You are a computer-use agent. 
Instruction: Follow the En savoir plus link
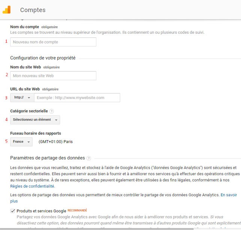click(x=229, y=195)
